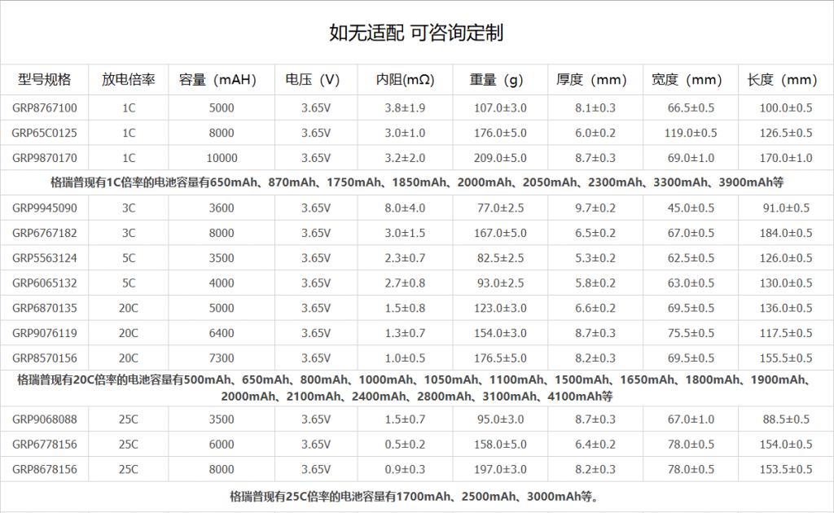Select the 型号规格 column header
The height and width of the screenshot is (513, 834).
[x=45, y=80]
